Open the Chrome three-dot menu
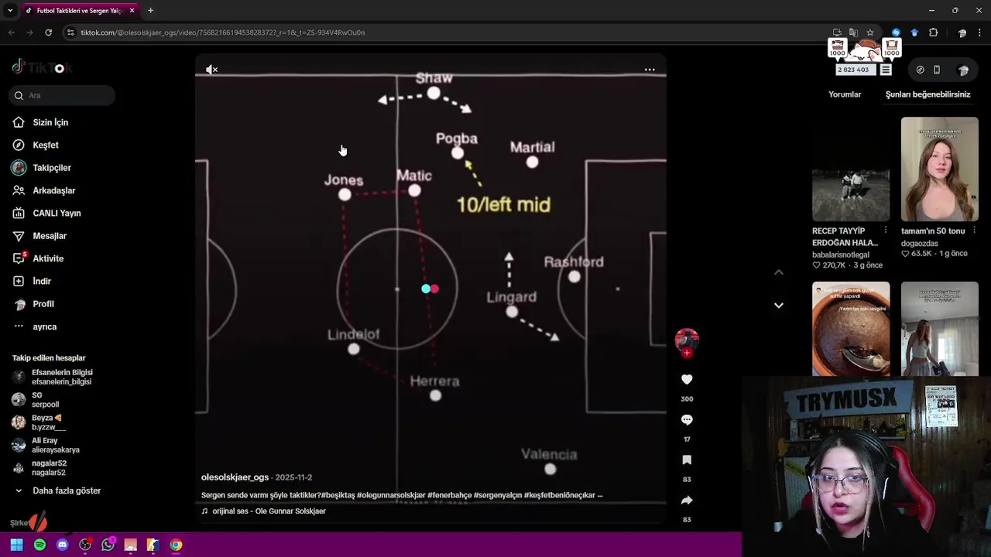Image resolution: width=991 pixels, height=557 pixels. [x=980, y=32]
